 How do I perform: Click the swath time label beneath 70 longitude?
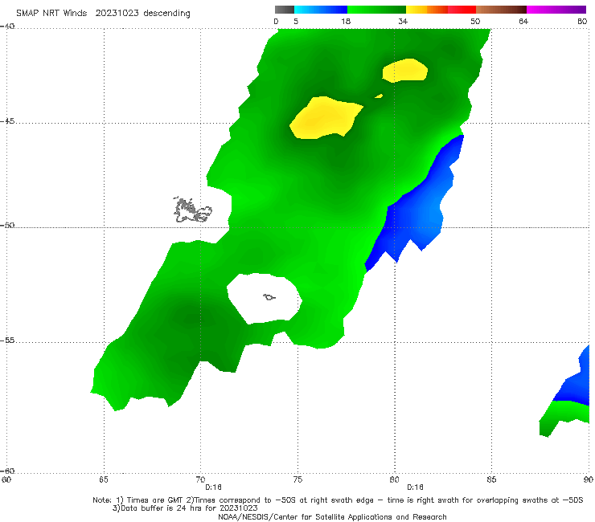click(213, 487)
